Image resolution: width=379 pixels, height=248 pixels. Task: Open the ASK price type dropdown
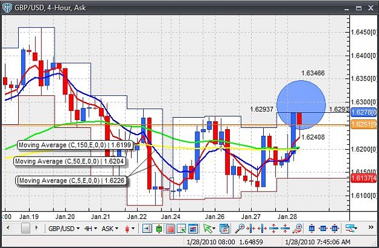click(110, 228)
